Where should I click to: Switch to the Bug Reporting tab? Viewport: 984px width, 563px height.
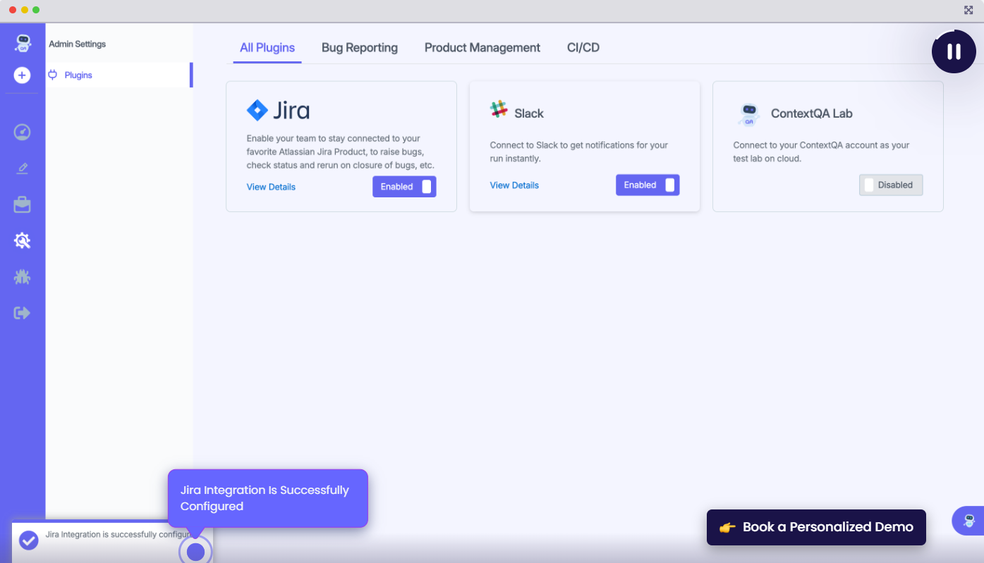pos(360,48)
